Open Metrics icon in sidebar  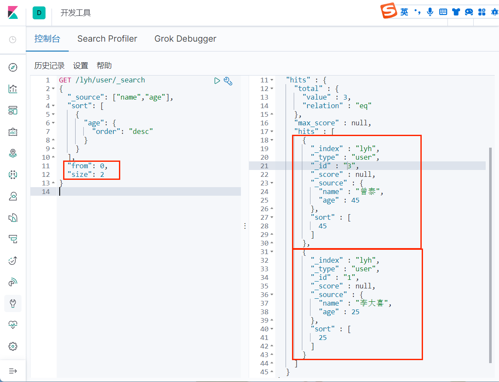13,196
